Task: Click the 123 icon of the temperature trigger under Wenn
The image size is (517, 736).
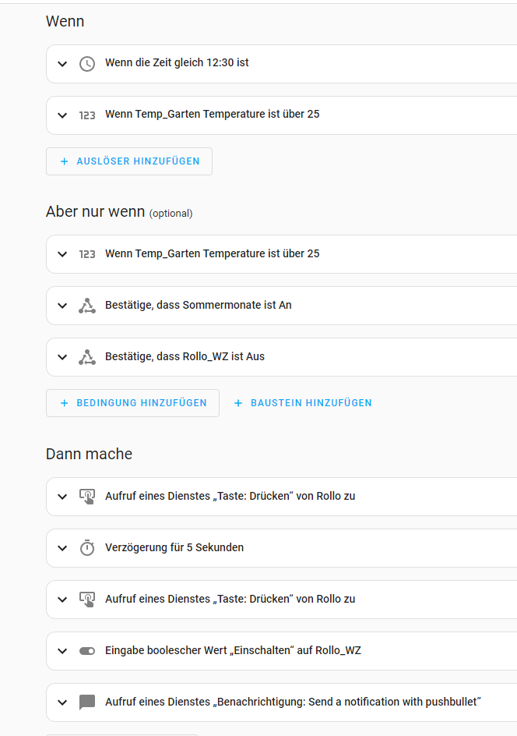Action: 87,115
